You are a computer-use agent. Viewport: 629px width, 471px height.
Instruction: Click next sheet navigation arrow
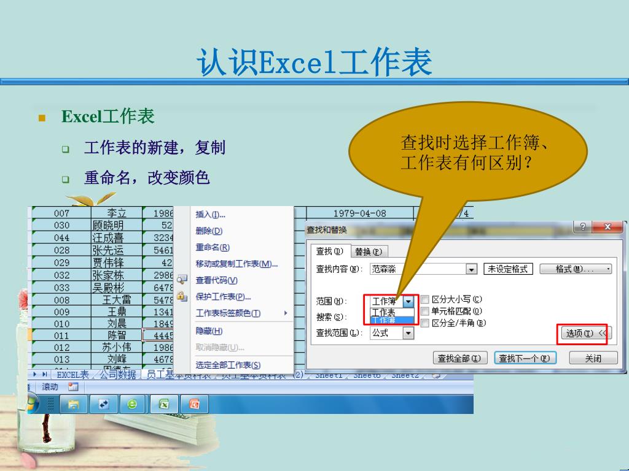(35, 374)
